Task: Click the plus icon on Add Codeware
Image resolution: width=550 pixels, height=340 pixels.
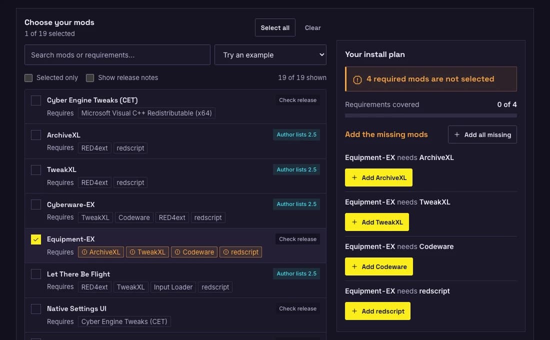Action: [x=354, y=266]
